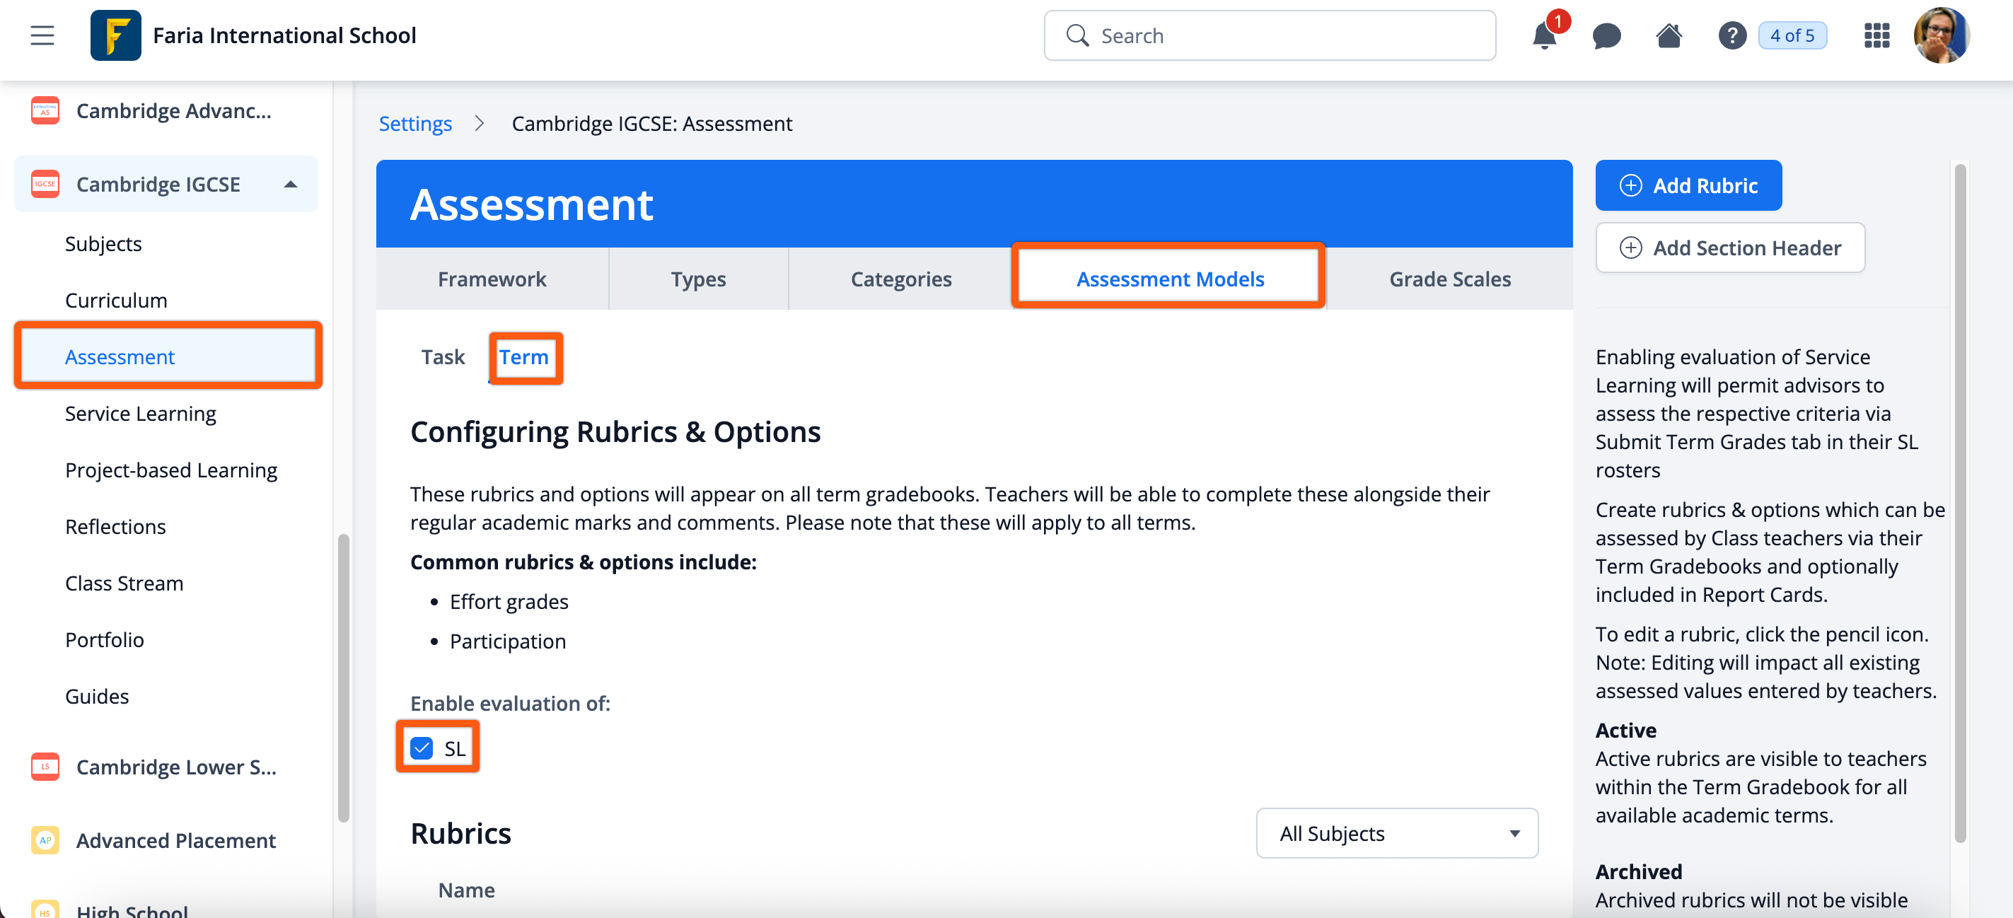The width and height of the screenshot is (2013, 918).
Task: Select the Task sub-tab
Action: coord(442,357)
